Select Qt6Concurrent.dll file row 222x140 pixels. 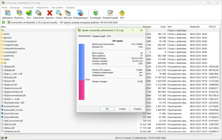point(110,121)
